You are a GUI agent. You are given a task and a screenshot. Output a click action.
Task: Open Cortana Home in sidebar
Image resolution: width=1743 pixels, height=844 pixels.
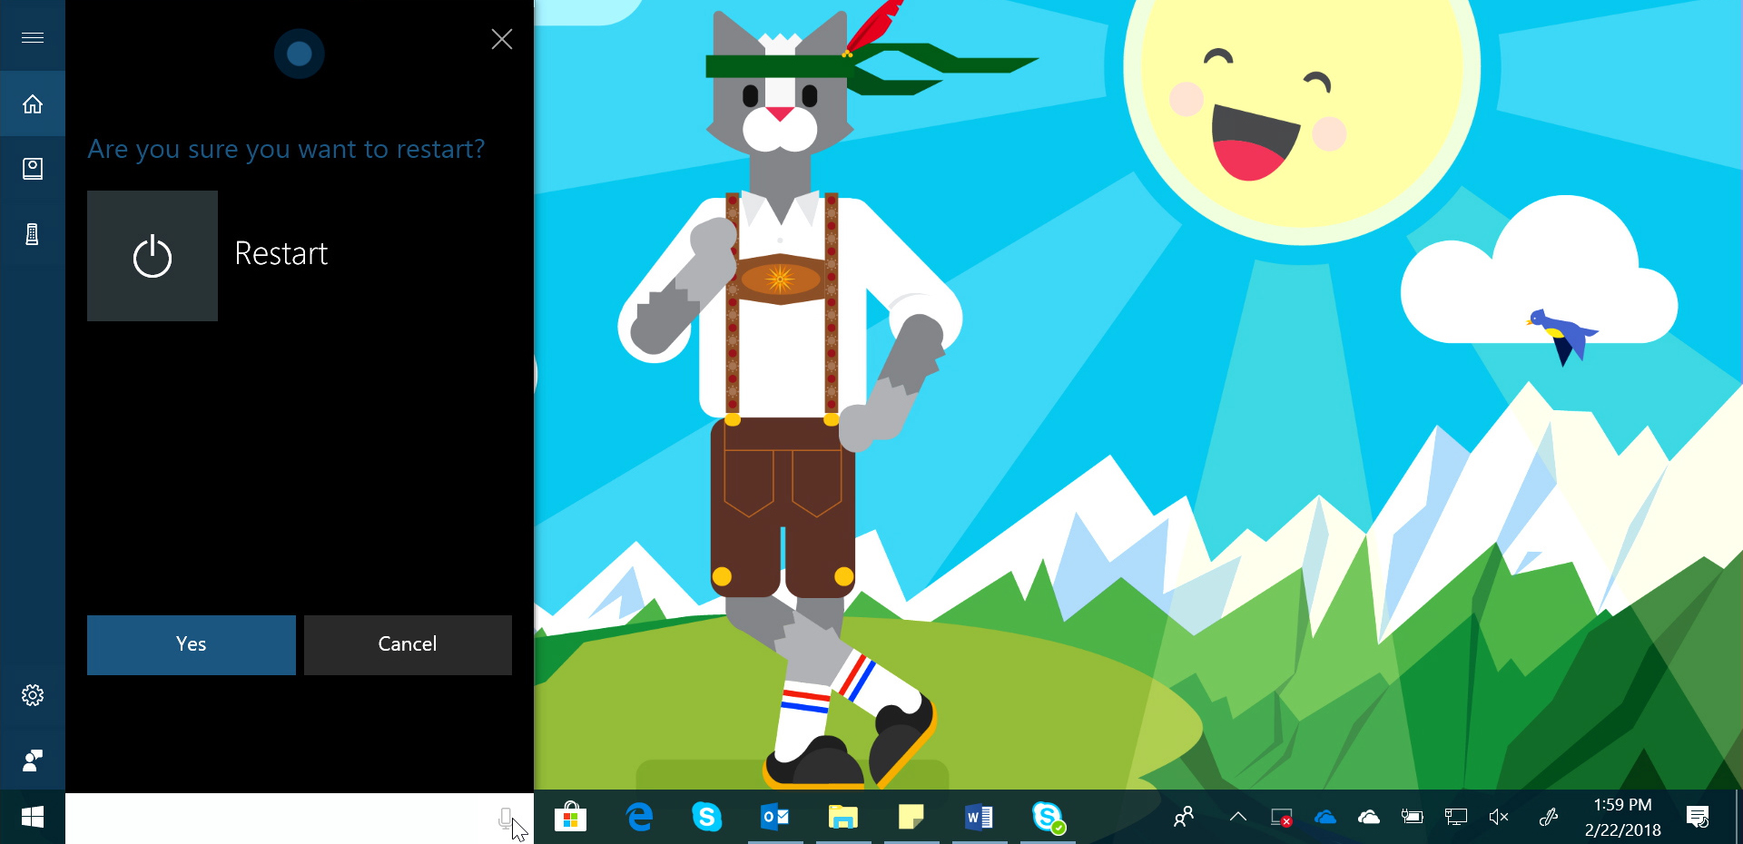(x=33, y=104)
